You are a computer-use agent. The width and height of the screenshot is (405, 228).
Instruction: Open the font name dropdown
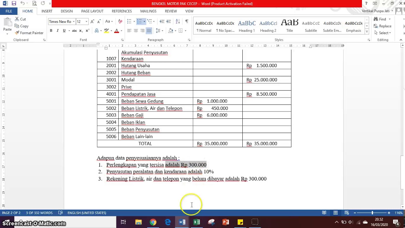pos(73,22)
